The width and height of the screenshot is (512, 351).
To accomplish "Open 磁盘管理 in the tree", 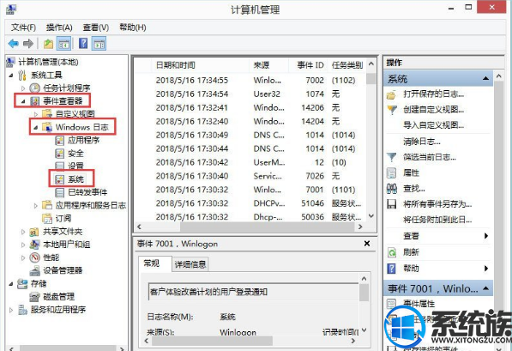I will pyautogui.click(x=58, y=296).
